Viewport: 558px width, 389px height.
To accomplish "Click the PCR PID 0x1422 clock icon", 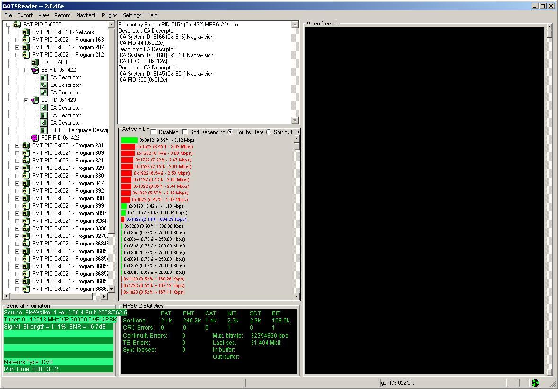I will 35,138.
